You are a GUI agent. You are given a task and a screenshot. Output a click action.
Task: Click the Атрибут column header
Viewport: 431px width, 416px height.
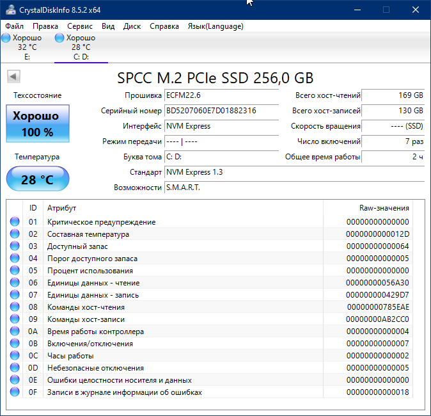pos(183,208)
